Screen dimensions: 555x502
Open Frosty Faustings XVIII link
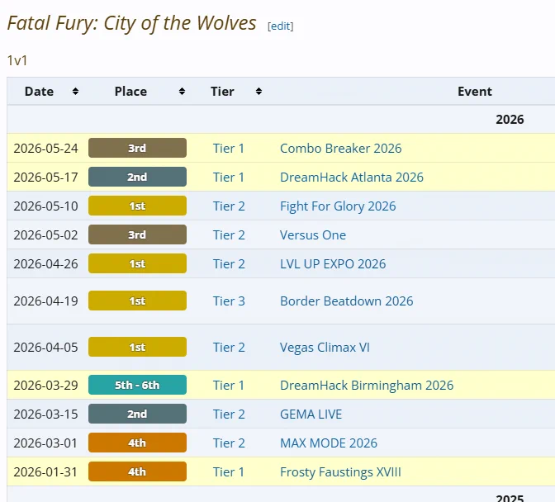coord(340,472)
